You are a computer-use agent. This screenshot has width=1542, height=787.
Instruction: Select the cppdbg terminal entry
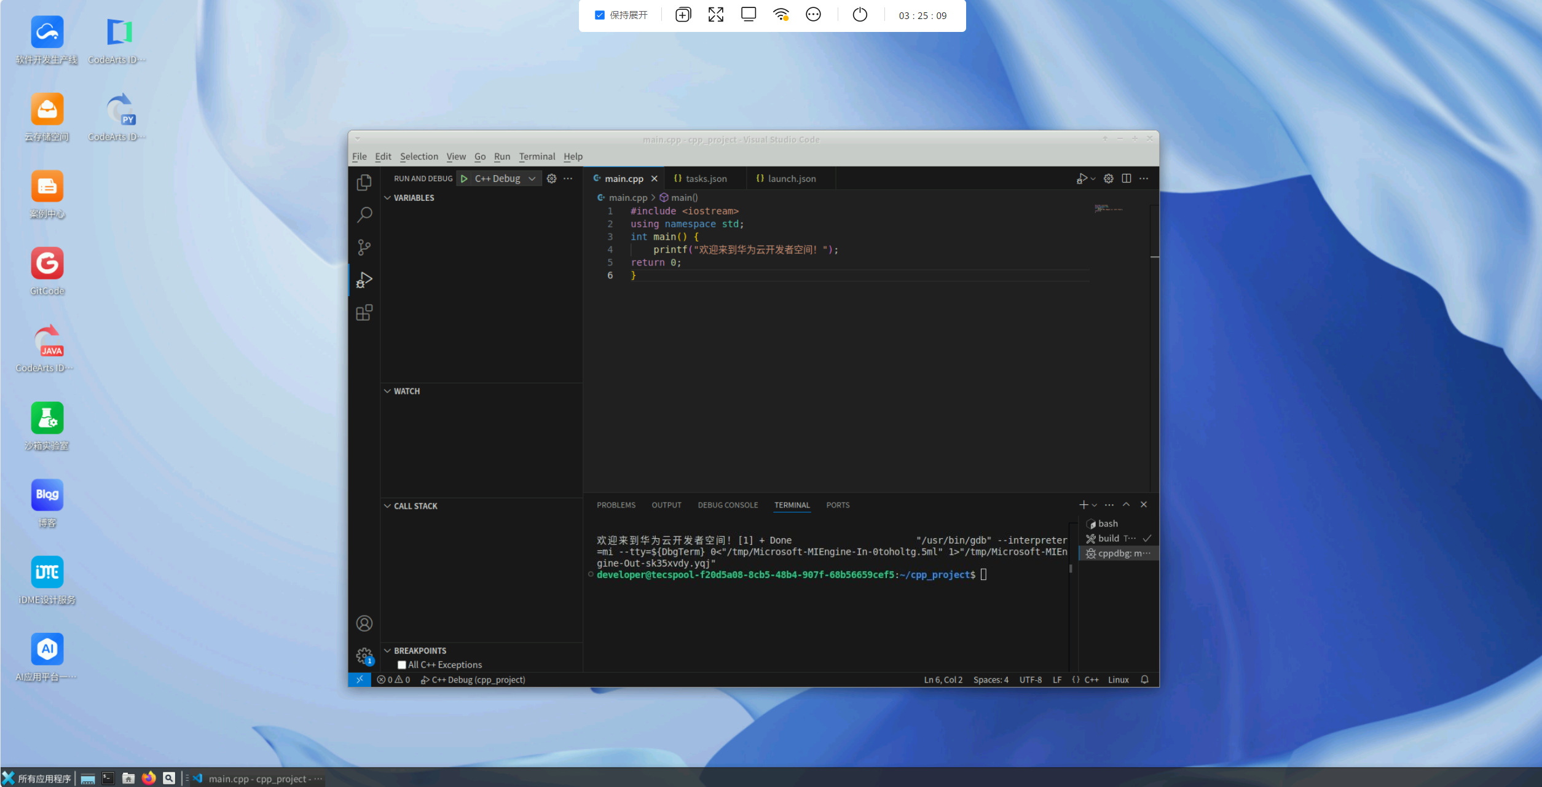[x=1119, y=554]
